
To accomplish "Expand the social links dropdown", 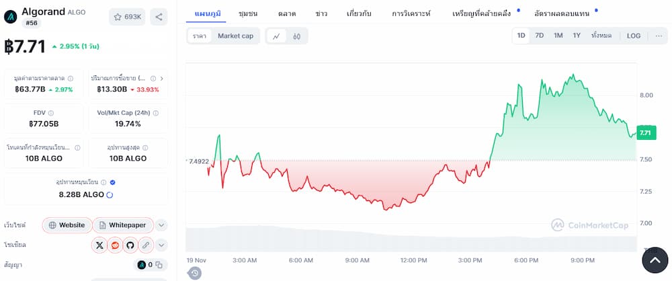I will point(161,245).
